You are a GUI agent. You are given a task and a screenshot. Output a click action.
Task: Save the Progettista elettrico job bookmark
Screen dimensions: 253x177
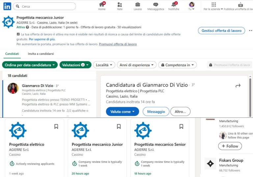[56, 126]
